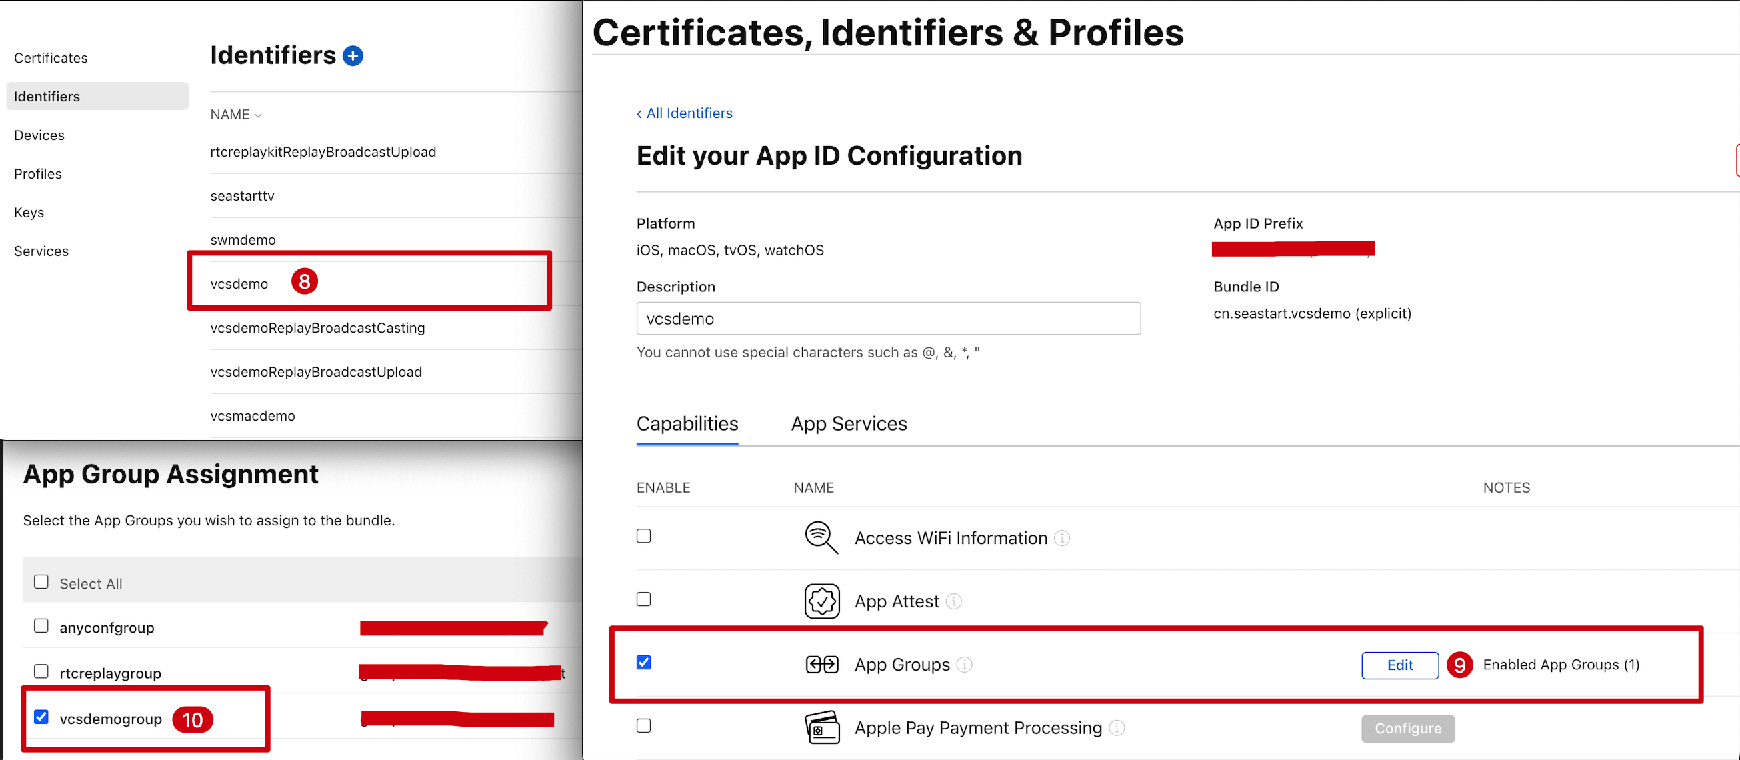Click the App Attest badge icon
This screenshot has width=1740, height=760.
(821, 601)
